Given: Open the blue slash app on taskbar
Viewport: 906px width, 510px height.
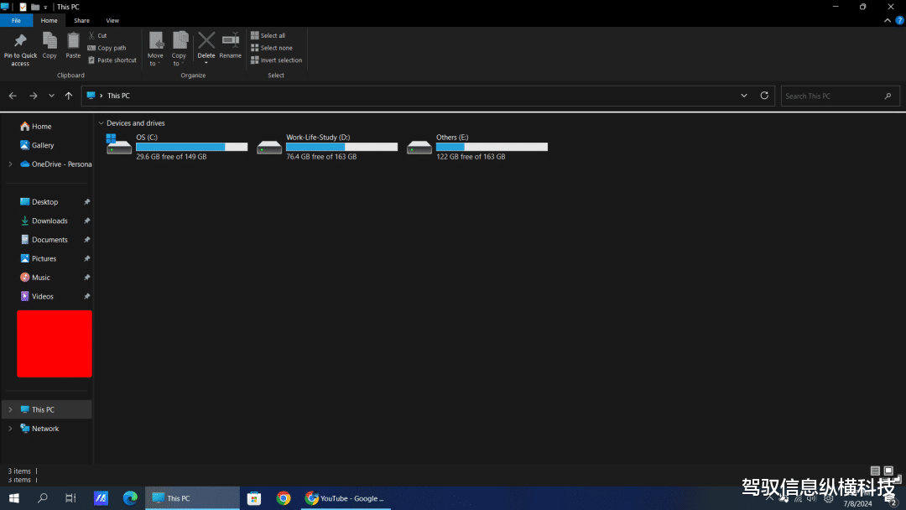Looking at the screenshot, I should (x=102, y=498).
